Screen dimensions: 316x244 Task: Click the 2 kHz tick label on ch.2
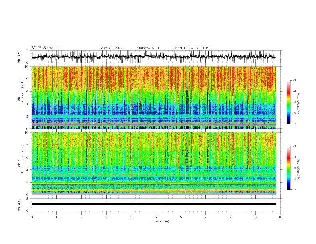click(x=28, y=182)
